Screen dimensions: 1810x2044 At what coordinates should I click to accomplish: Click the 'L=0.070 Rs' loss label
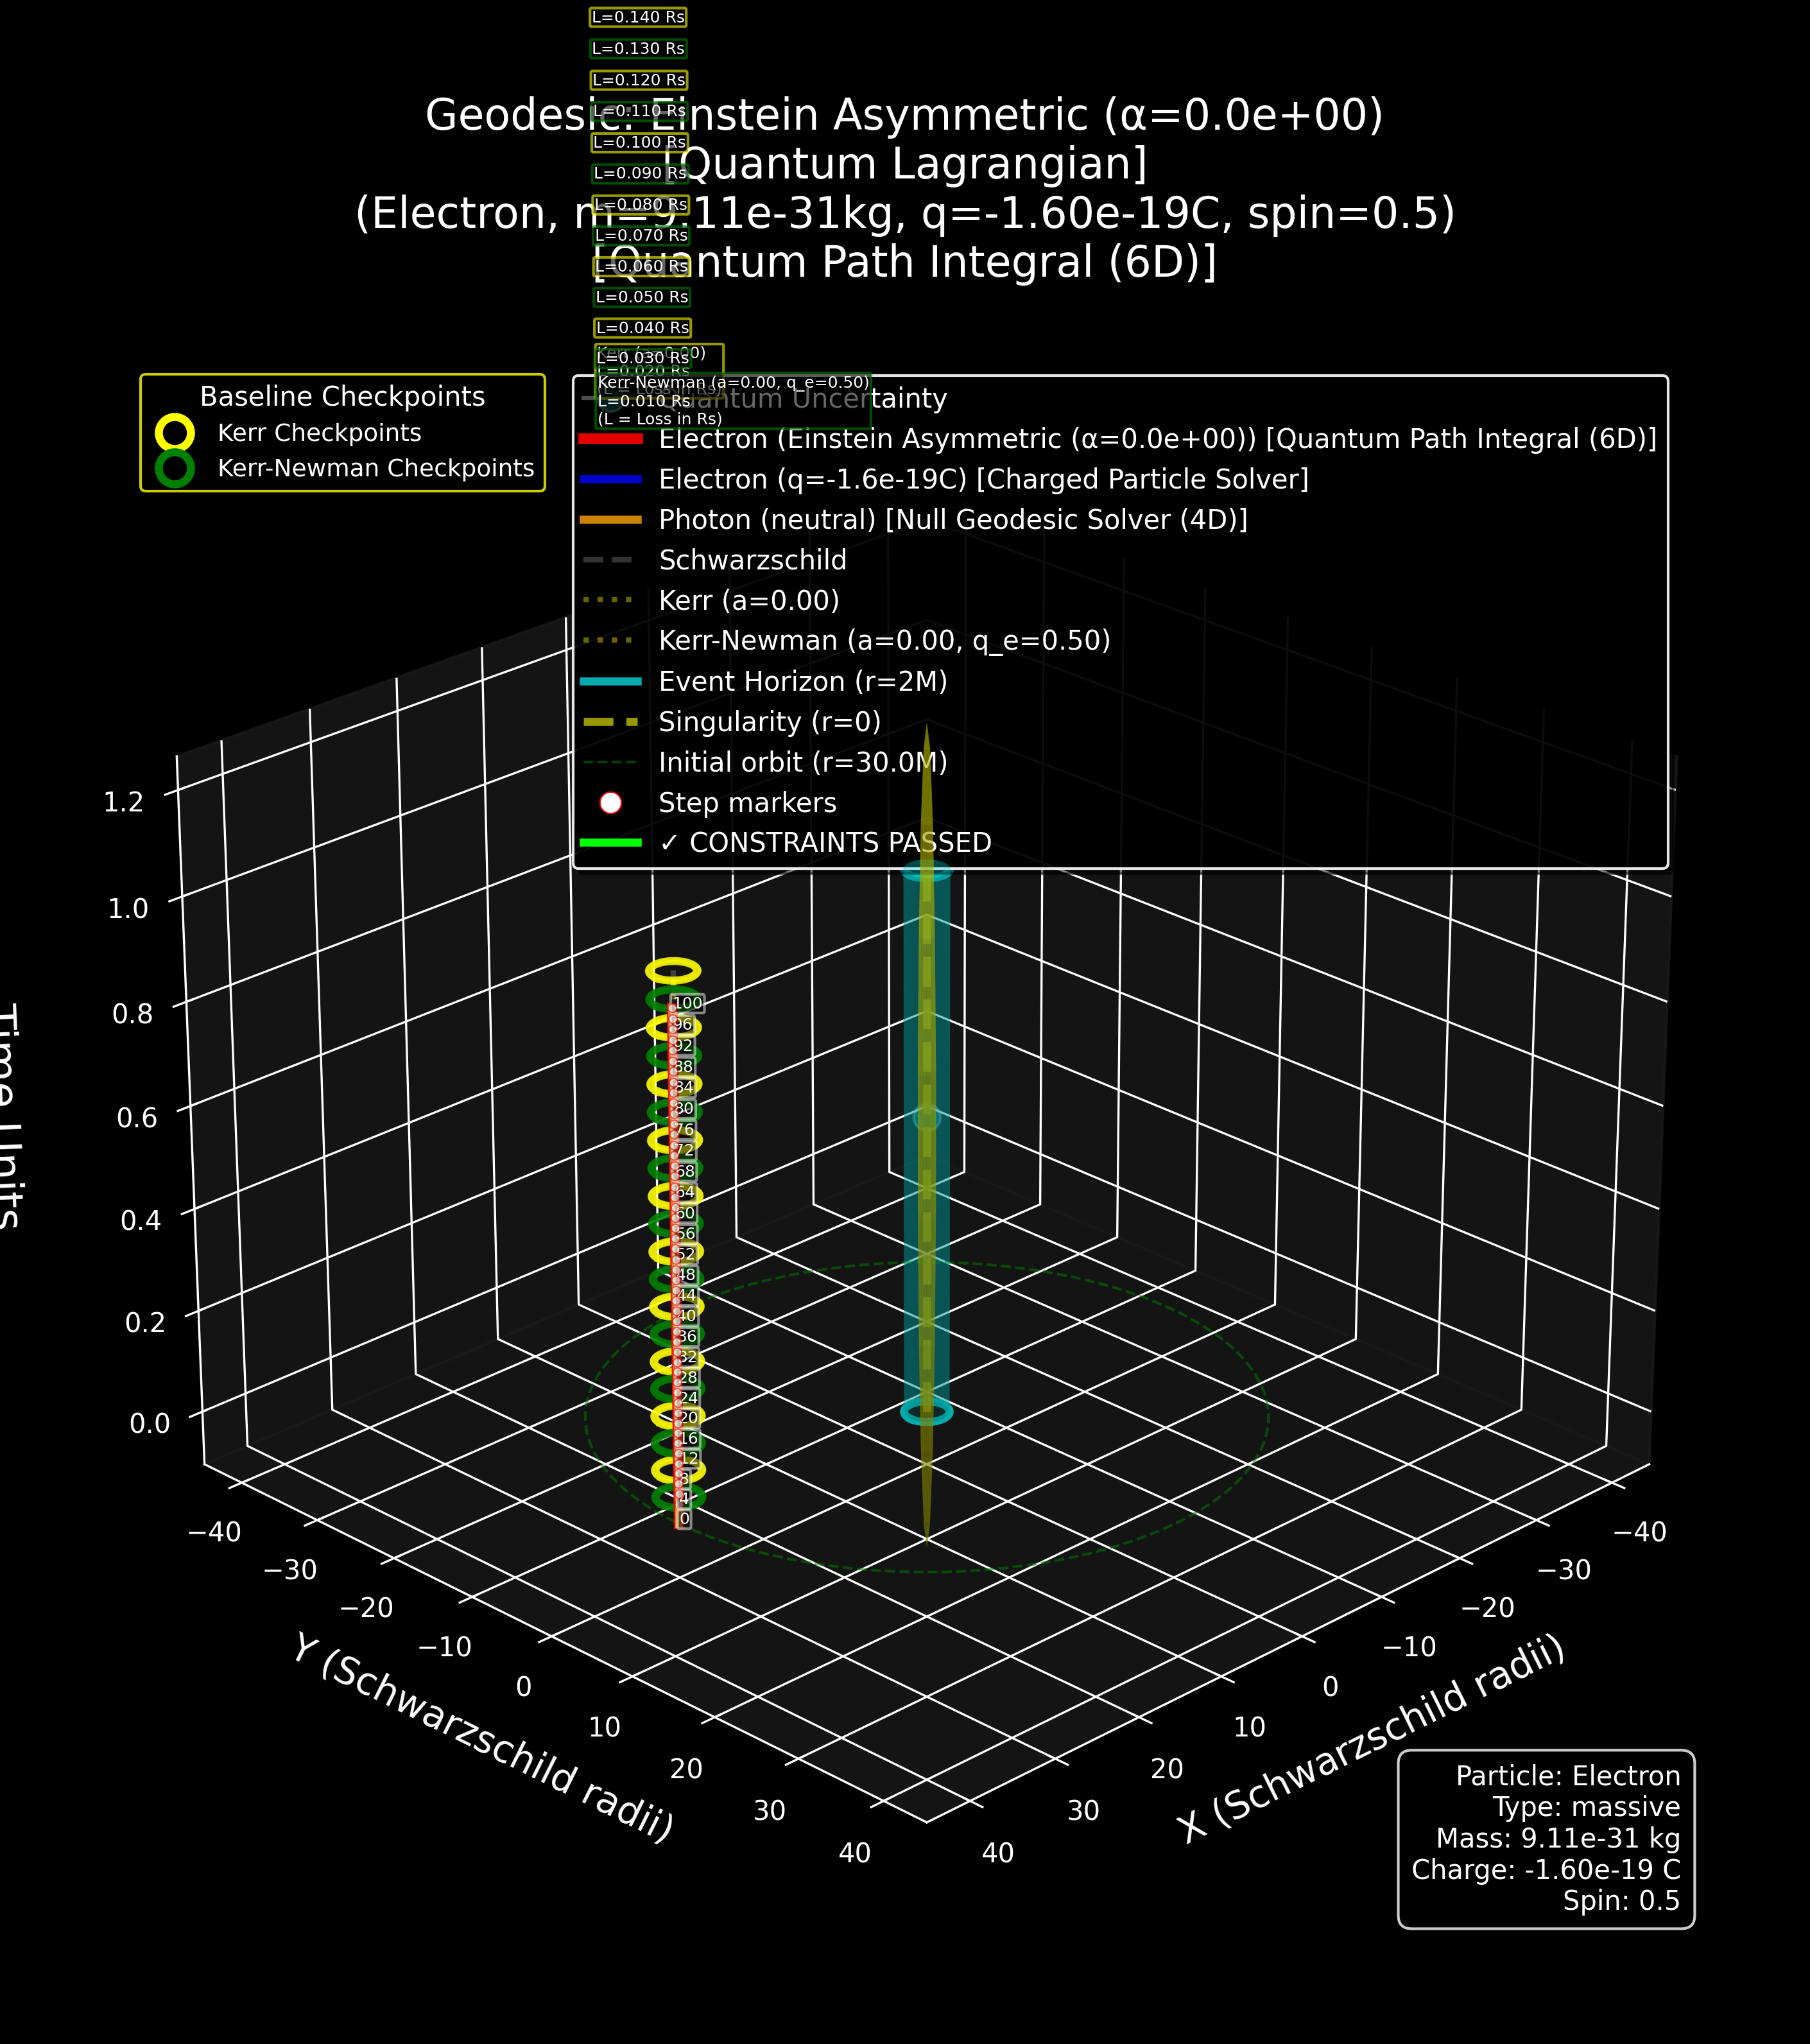point(641,235)
